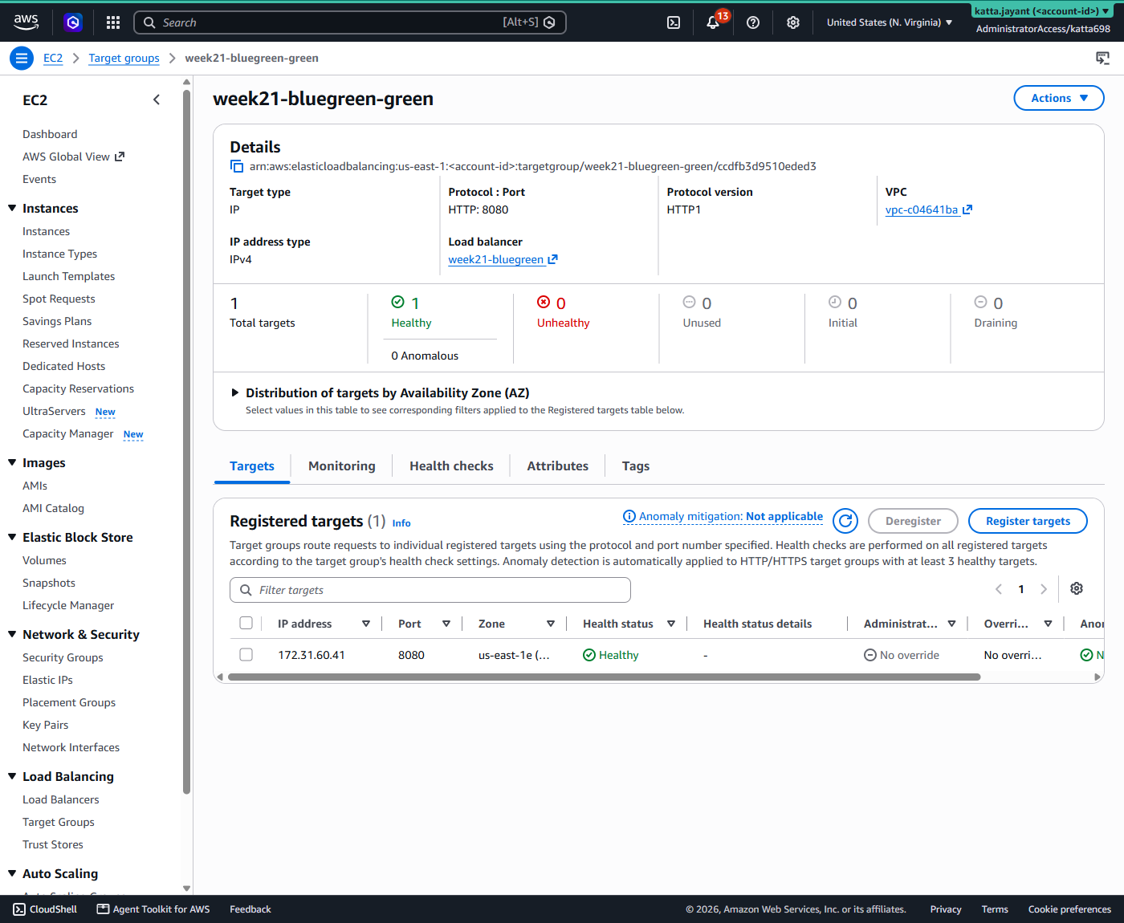Collapse the Images sidebar section
This screenshot has height=923, width=1124.
tap(12, 462)
